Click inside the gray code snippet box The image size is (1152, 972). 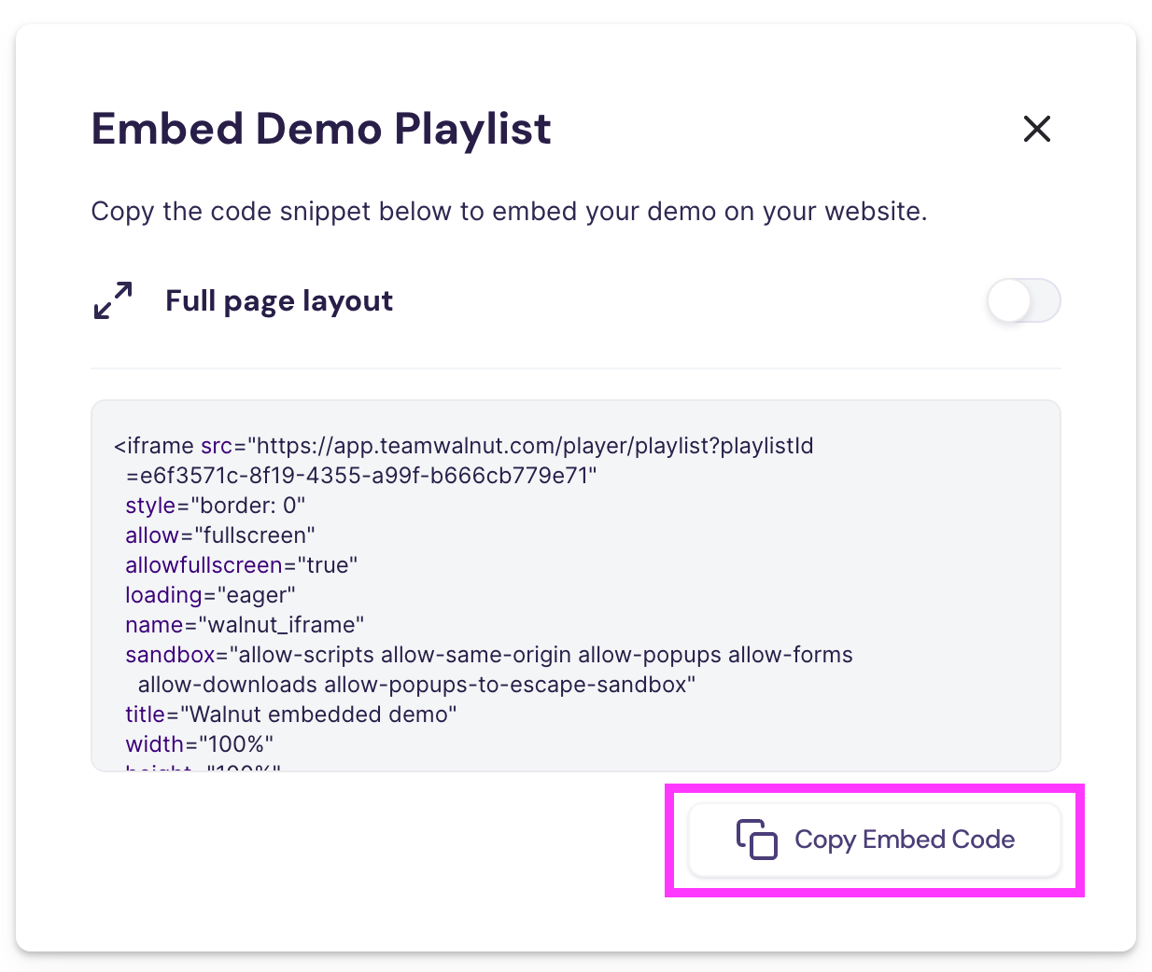click(x=576, y=584)
